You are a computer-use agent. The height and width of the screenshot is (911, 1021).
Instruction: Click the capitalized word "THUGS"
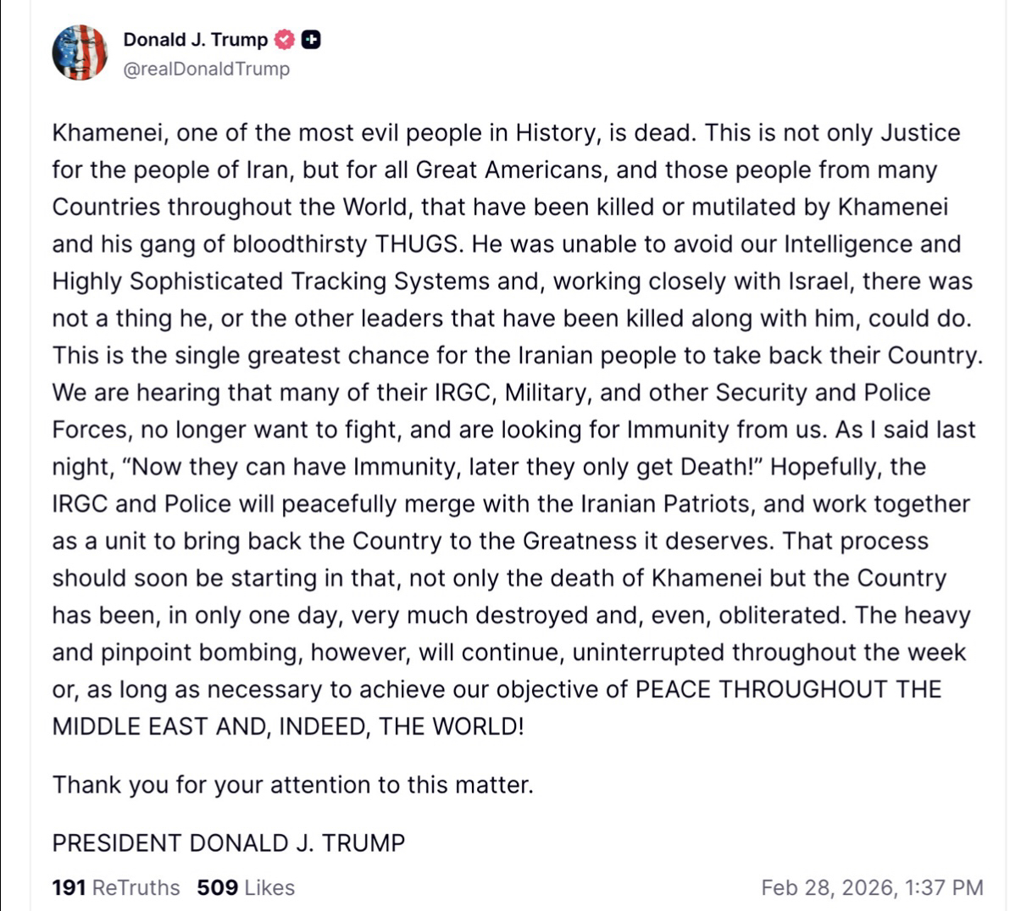pos(418,244)
